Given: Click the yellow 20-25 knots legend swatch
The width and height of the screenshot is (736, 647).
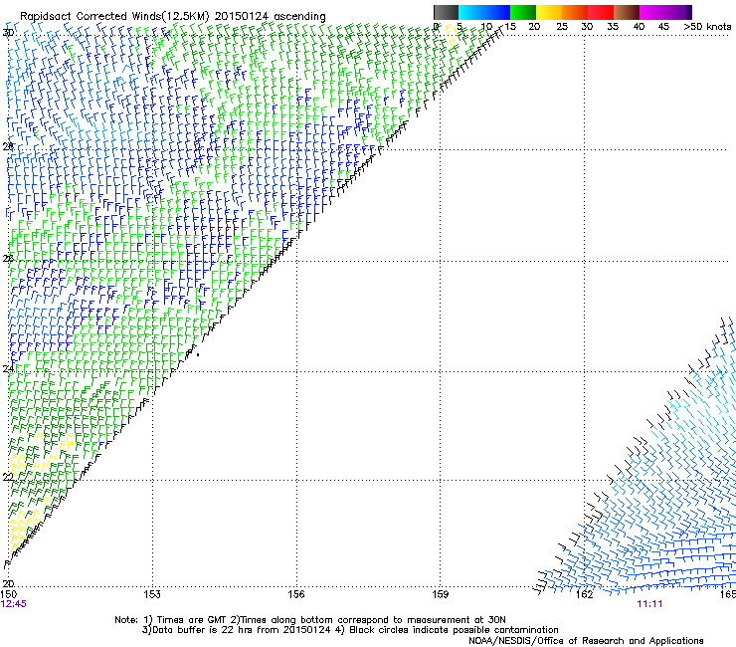Looking at the screenshot, I should 549,12.
